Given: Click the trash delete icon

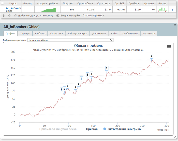Looking at the screenshot, I should point(4,16).
